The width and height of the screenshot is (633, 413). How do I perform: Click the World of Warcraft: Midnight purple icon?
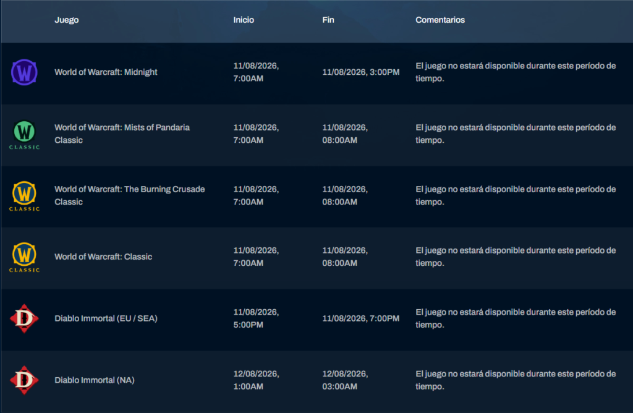[24, 72]
